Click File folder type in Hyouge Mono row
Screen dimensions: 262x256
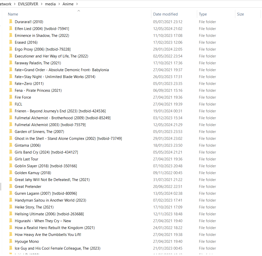point(207,242)
